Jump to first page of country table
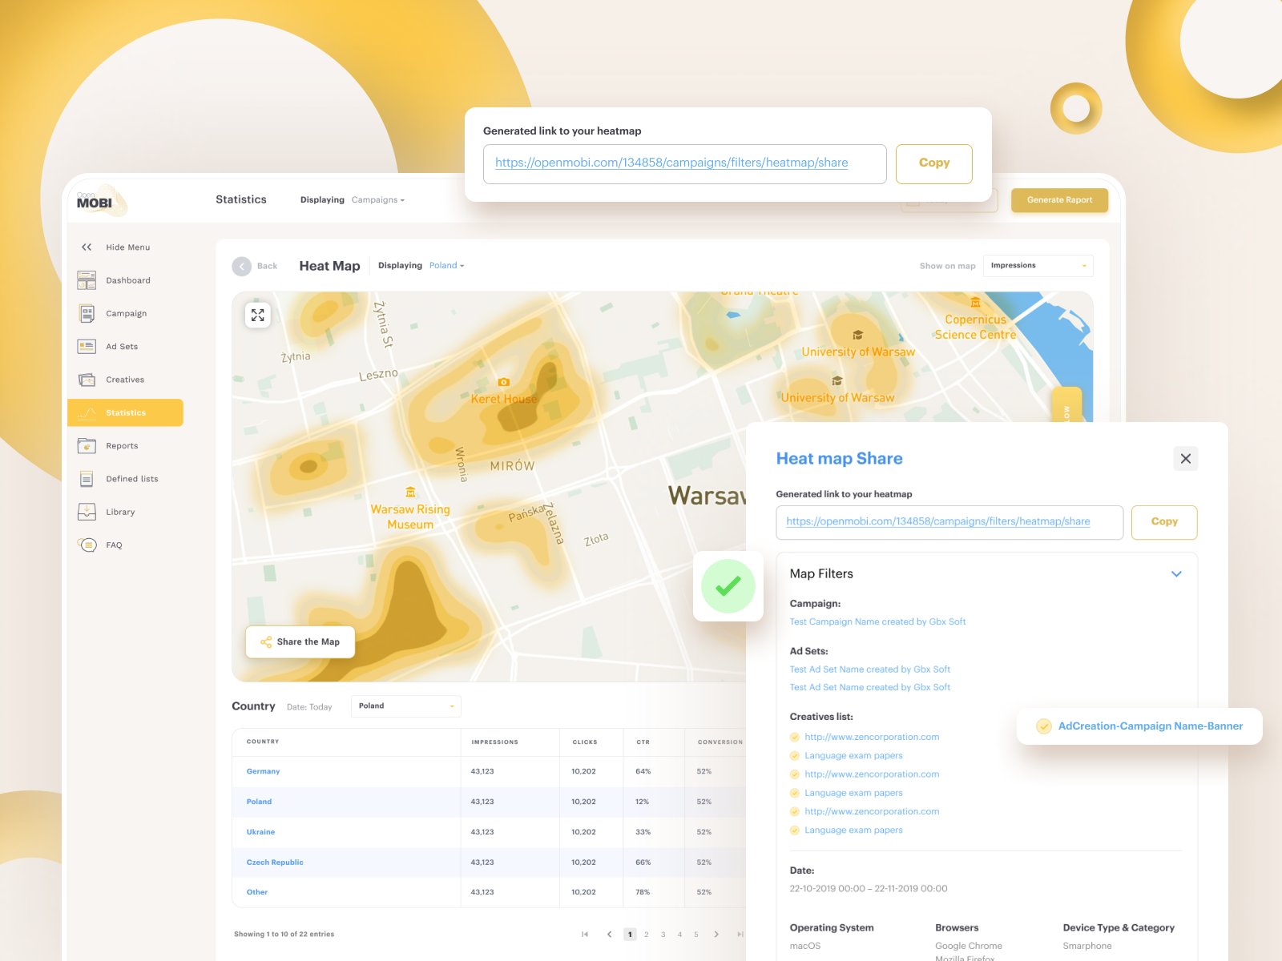Screen dimensions: 1282x961 pyautogui.click(x=585, y=935)
